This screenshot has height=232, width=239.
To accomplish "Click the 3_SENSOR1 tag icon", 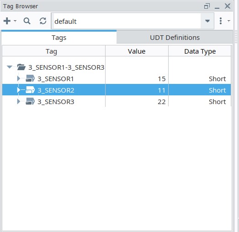I will coord(30,78).
